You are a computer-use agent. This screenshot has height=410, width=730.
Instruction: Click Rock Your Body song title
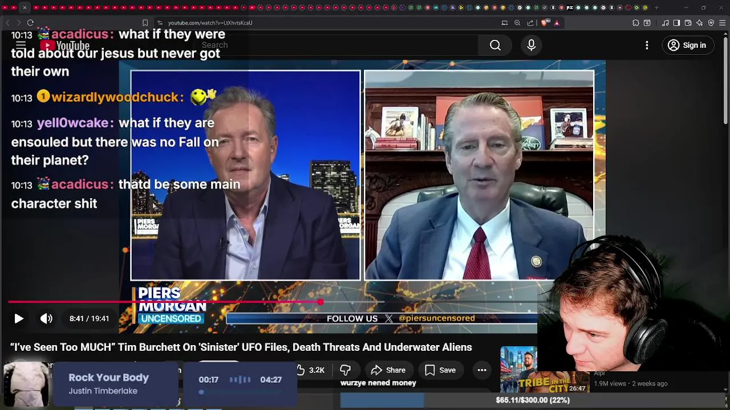[x=108, y=378]
